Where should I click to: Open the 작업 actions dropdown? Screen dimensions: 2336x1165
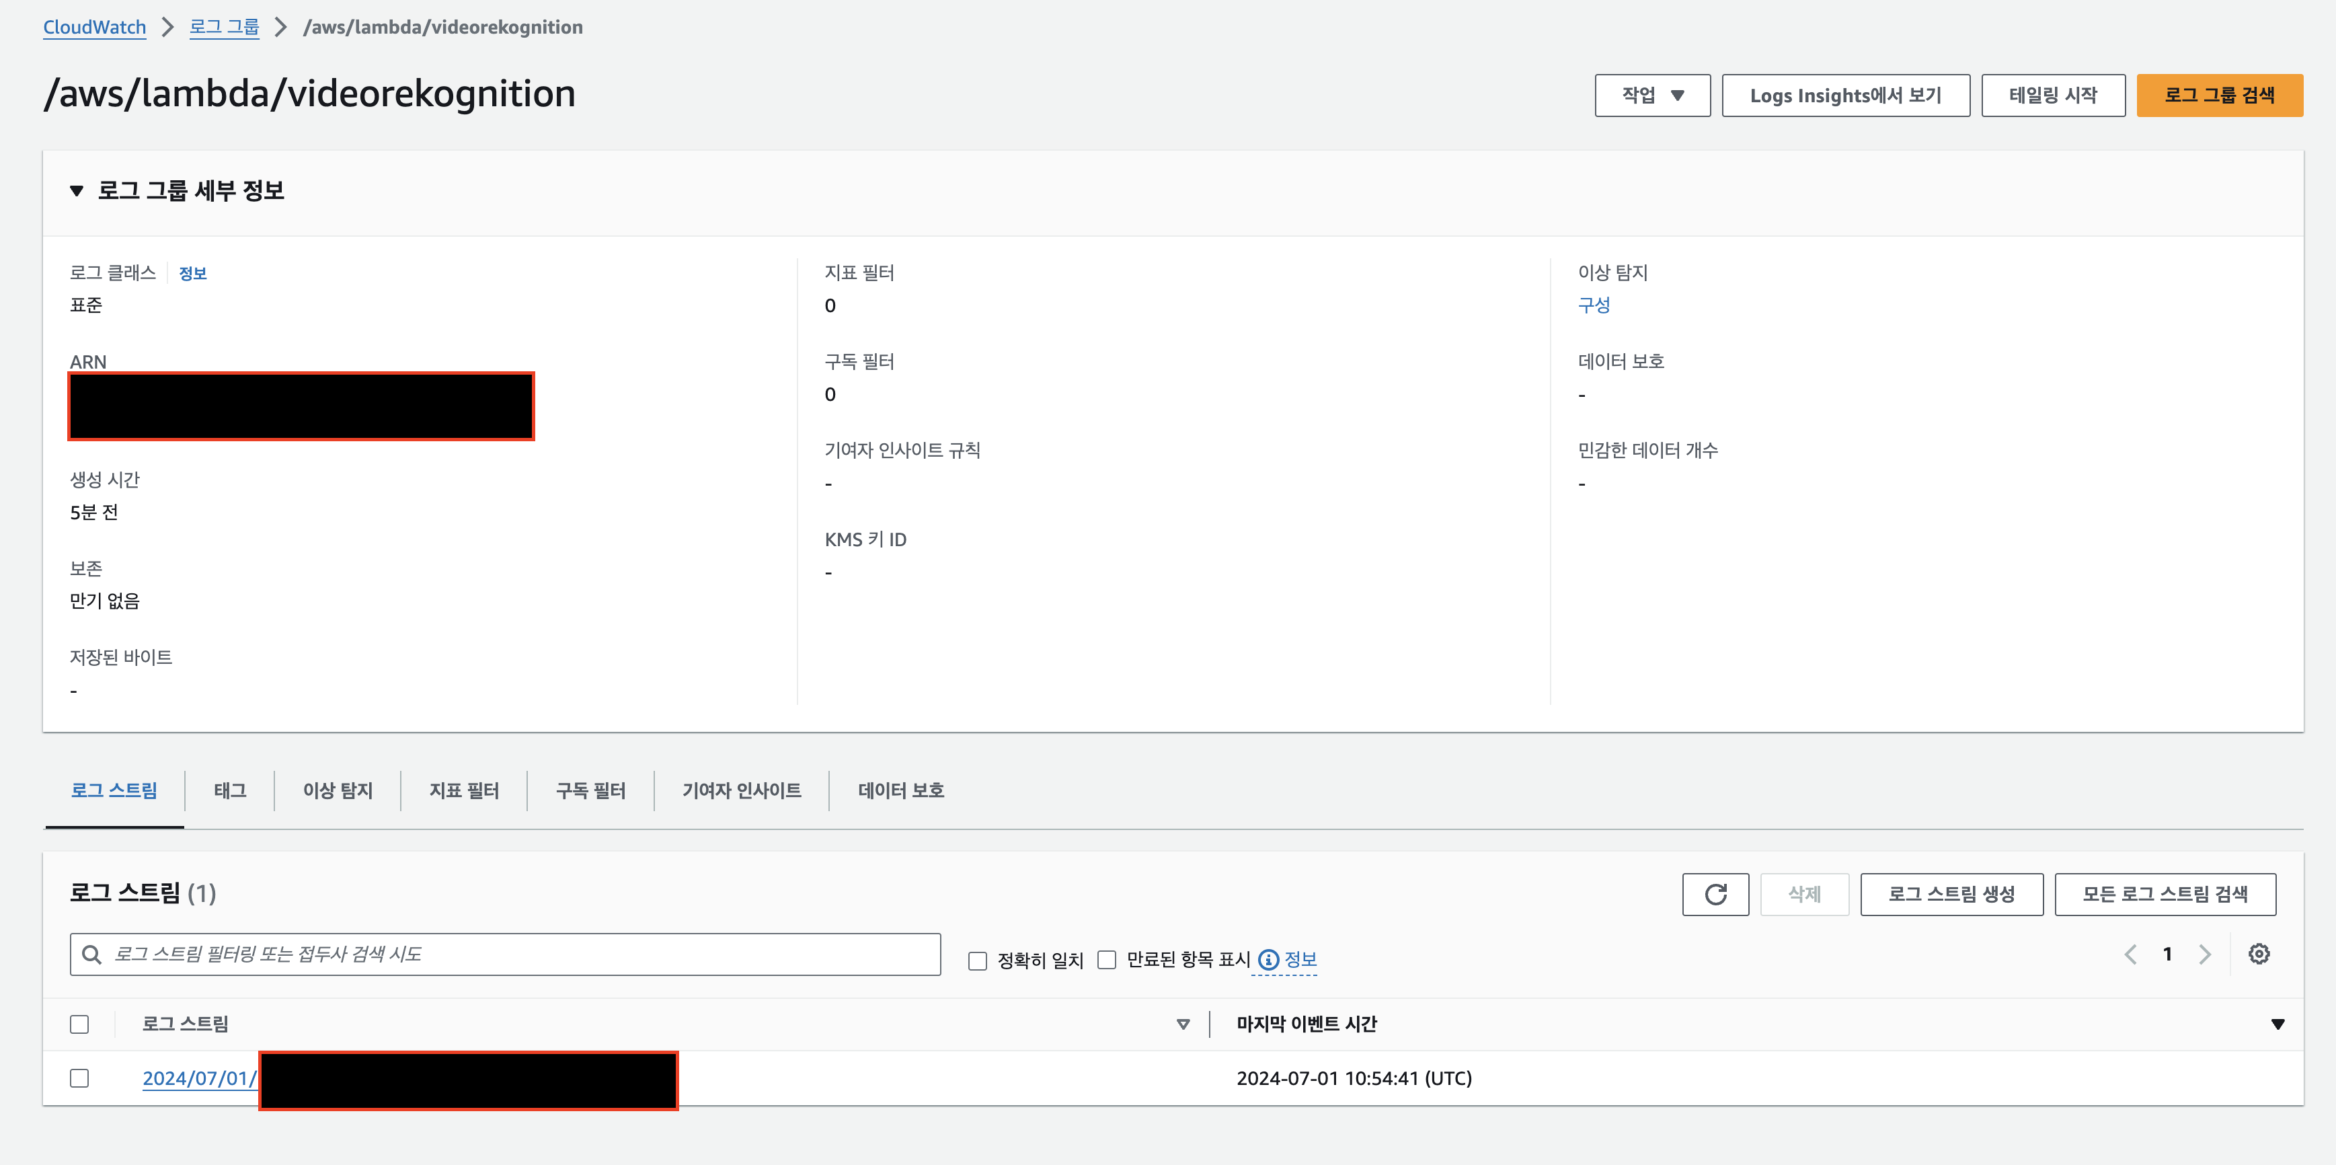coord(1651,96)
